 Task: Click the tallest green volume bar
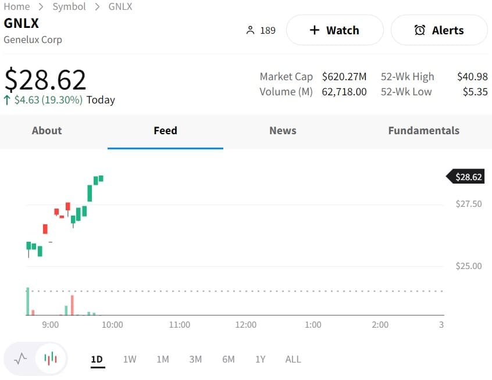click(27, 301)
